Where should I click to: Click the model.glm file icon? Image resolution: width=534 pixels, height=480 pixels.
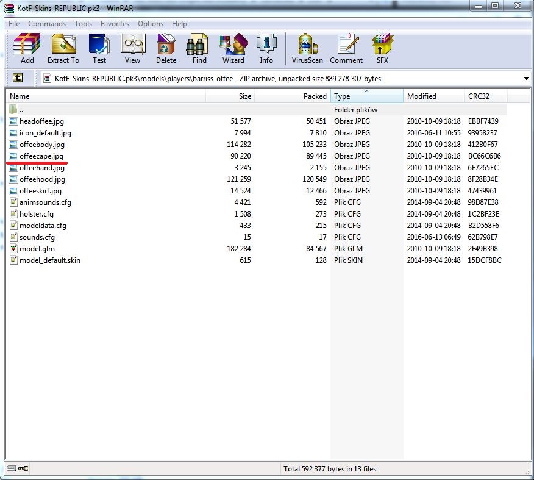pyautogui.click(x=13, y=249)
